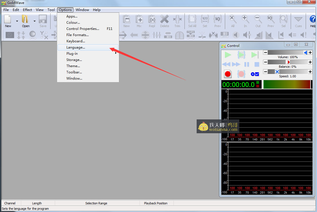The image size is (317, 212).
Task: Click the New file toolbar icon
Action: [8, 19]
